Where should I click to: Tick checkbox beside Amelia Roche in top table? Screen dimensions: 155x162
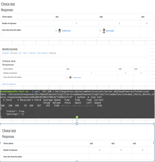[x=56, y=31]
